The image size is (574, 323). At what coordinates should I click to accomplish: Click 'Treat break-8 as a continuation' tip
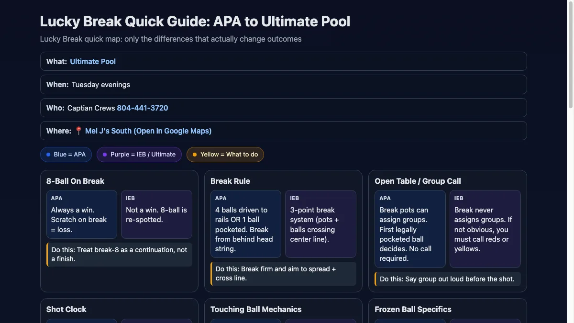click(119, 255)
